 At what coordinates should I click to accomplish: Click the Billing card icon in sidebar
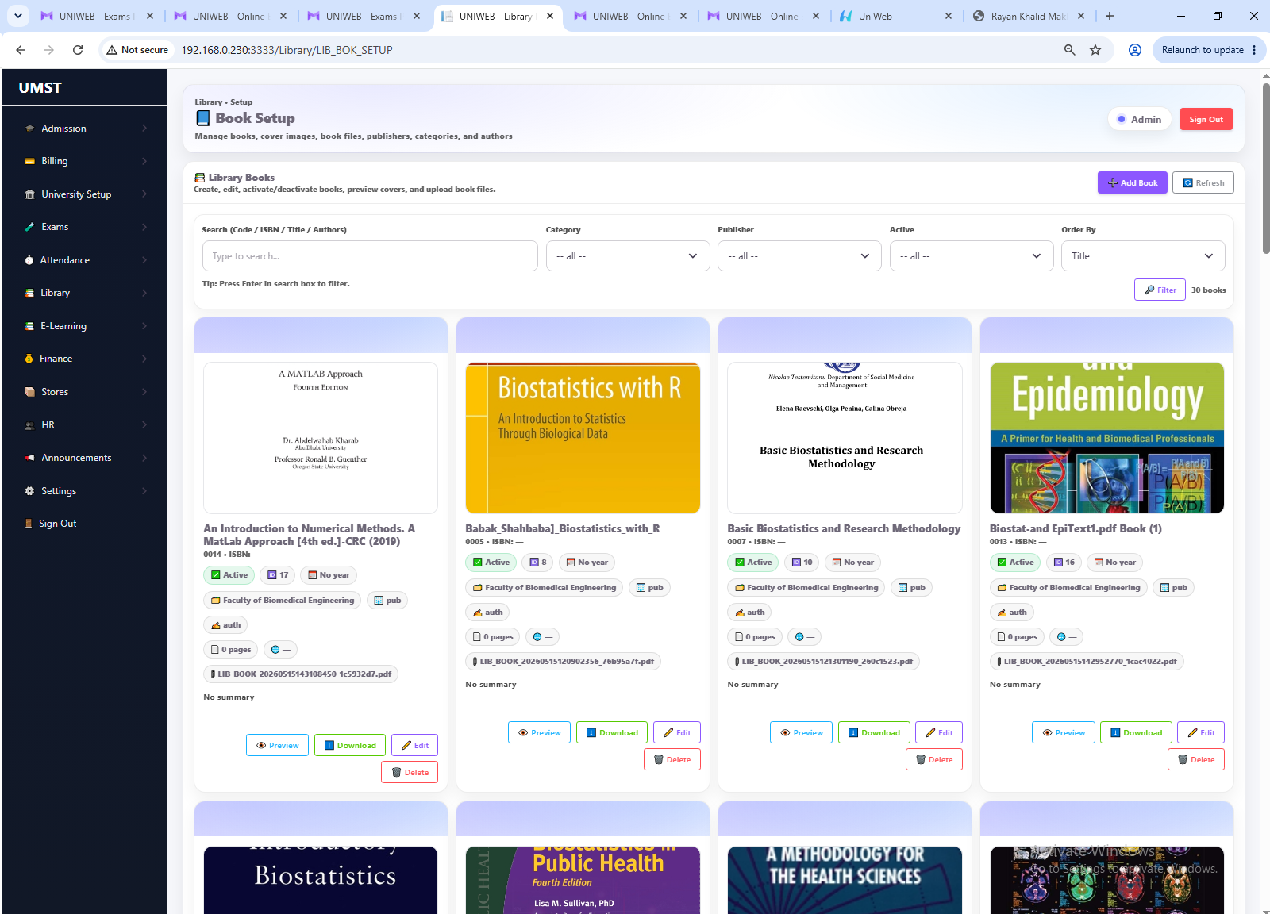click(30, 161)
